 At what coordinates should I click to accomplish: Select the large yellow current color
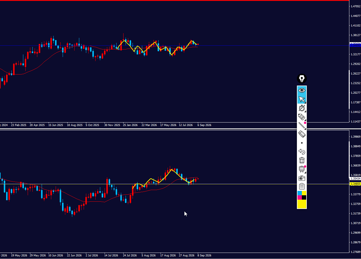pyautogui.click(x=302, y=204)
